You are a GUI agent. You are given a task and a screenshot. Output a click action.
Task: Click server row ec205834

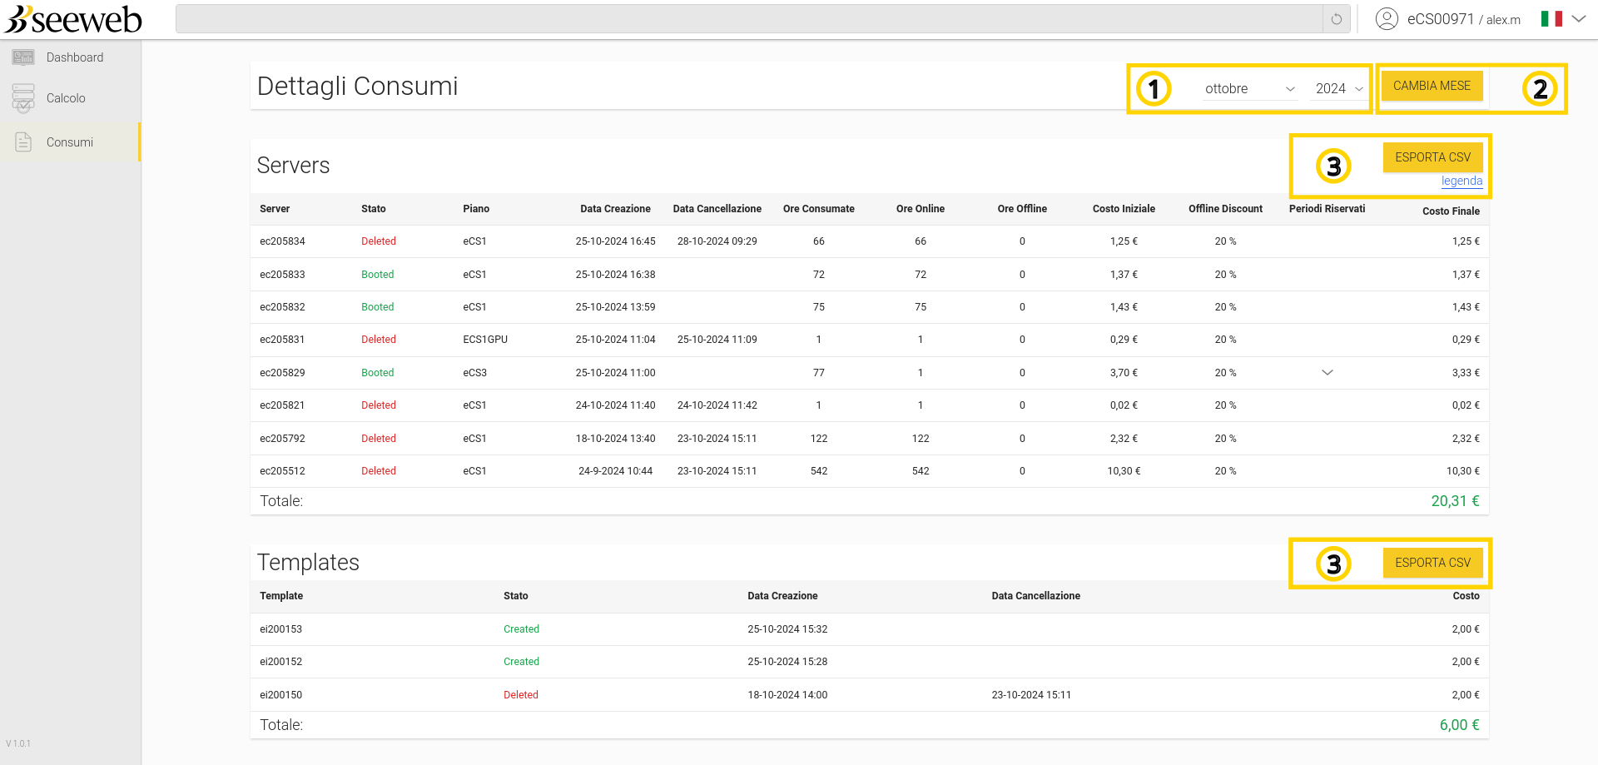(870, 241)
